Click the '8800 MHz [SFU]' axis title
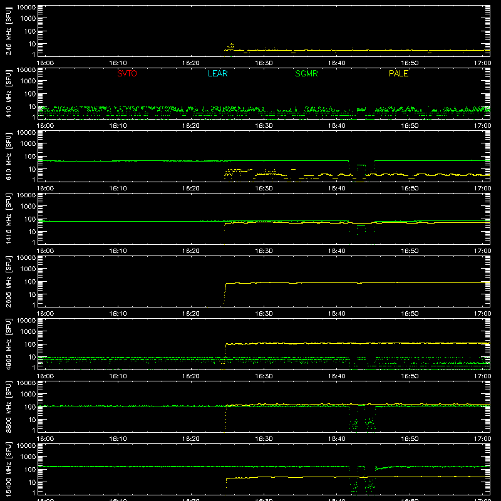Viewport: 501px width, 501px height. pyautogui.click(x=9, y=407)
